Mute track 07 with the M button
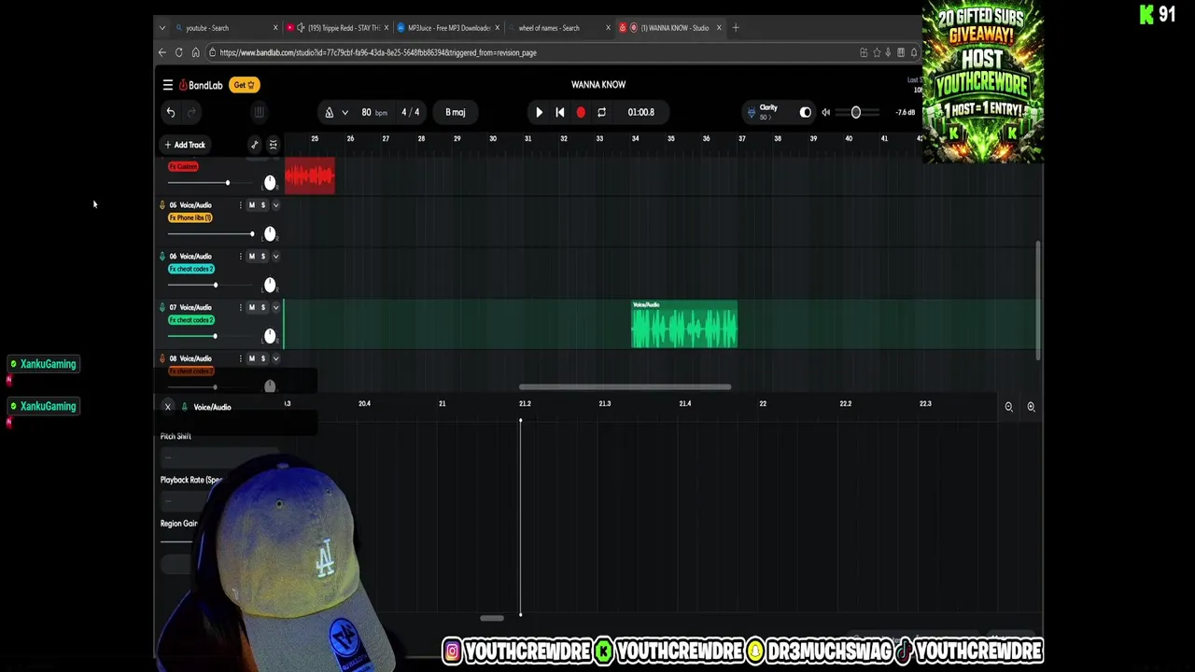1195x672 pixels. [251, 307]
